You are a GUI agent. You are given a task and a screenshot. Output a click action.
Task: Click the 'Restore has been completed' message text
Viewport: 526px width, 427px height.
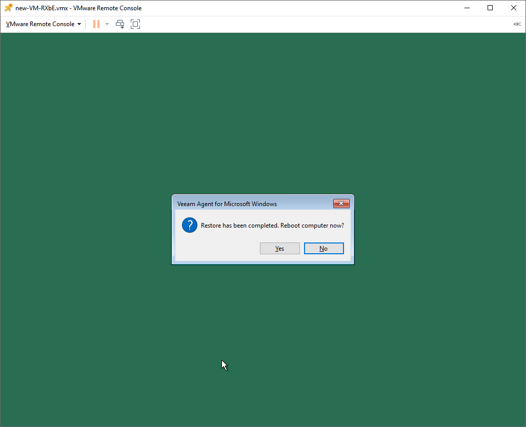(x=272, y=226)
